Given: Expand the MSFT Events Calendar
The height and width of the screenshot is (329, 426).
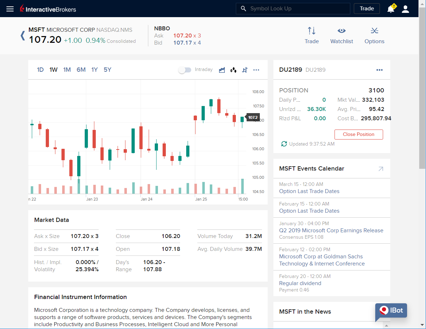Looking at the screenshot, I should click(x=381, y=169).
